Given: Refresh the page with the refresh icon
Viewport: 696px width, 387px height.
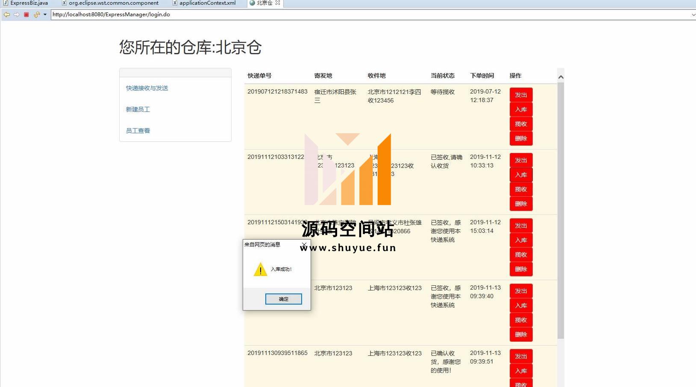Looking at the screenshot, I should (37, 15).
